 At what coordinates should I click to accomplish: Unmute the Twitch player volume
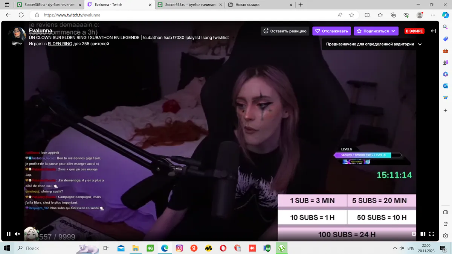[17, 234]
